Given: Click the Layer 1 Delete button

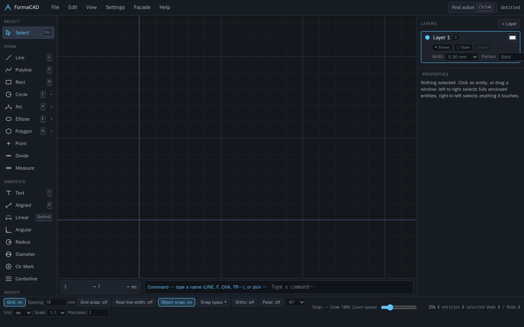Looking at the screenshot, I should pos(482,47).
